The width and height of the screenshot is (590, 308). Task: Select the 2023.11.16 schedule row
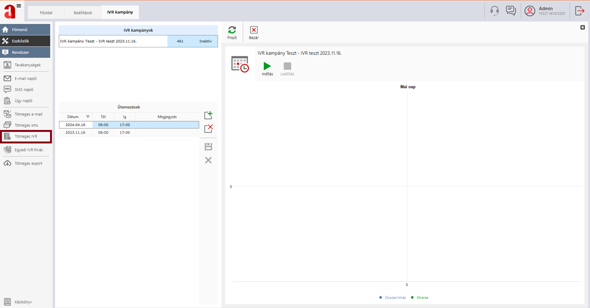[x=75, y=133]
